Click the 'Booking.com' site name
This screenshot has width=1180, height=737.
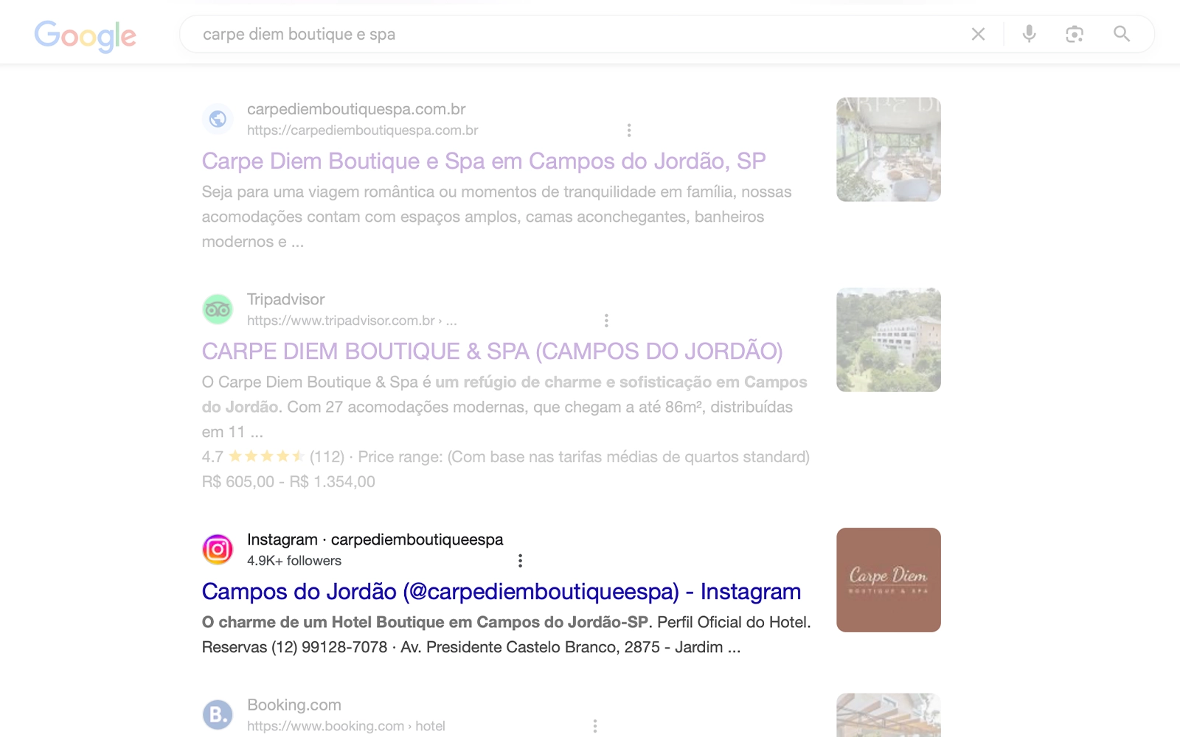pos(294,705)
